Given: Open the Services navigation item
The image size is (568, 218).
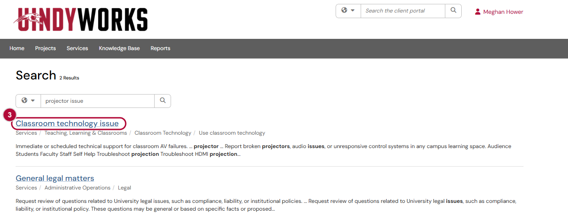Looking at the screenshot, I should (77, 48).
